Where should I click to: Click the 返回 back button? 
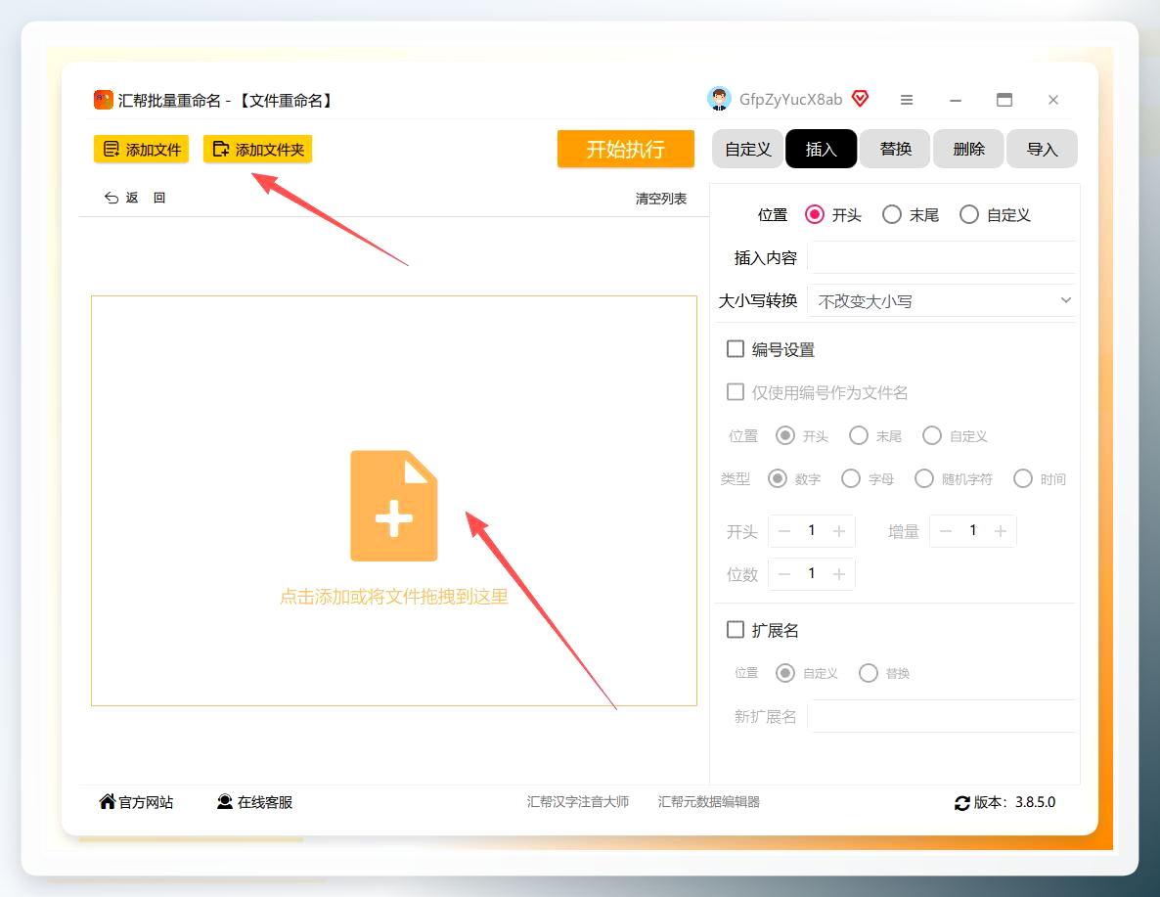pyautogui.click(x=135, y=198)
